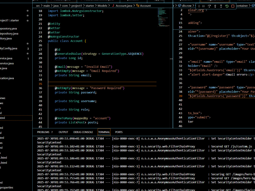
Task: Click the debug Step Into arrow
Action: 215,6
